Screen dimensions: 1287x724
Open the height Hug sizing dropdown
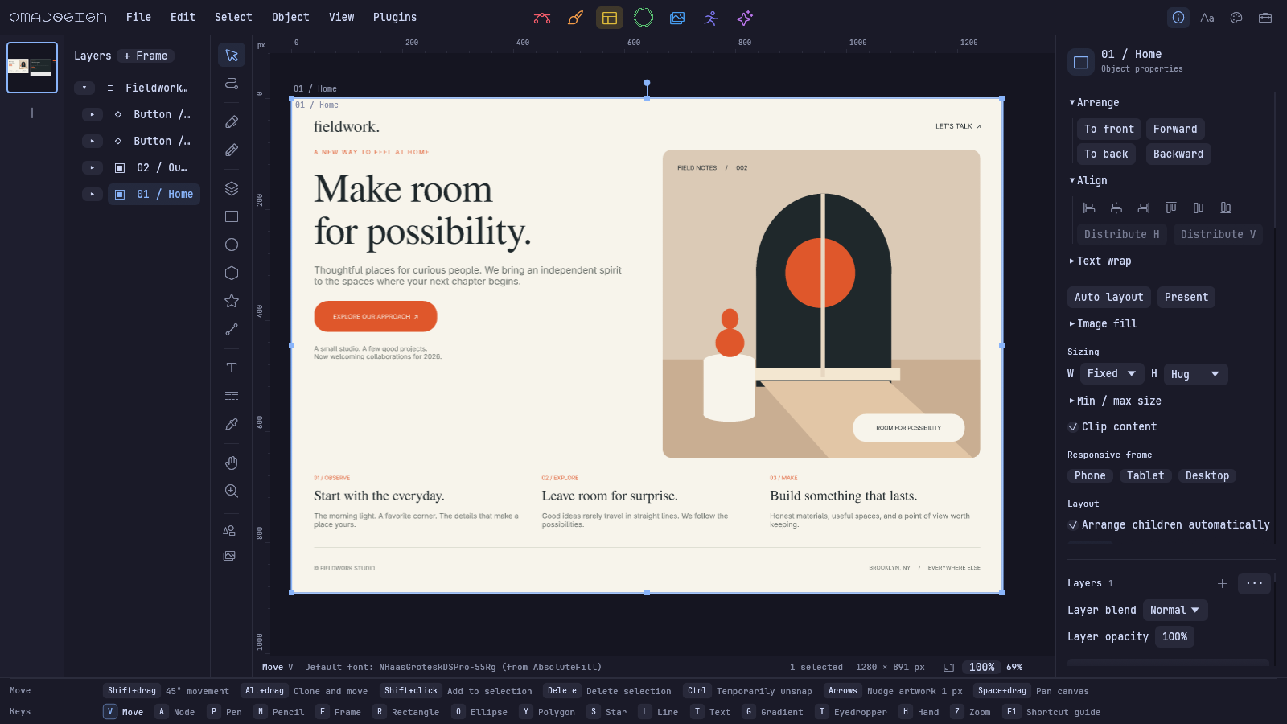tap(1195, 374)
